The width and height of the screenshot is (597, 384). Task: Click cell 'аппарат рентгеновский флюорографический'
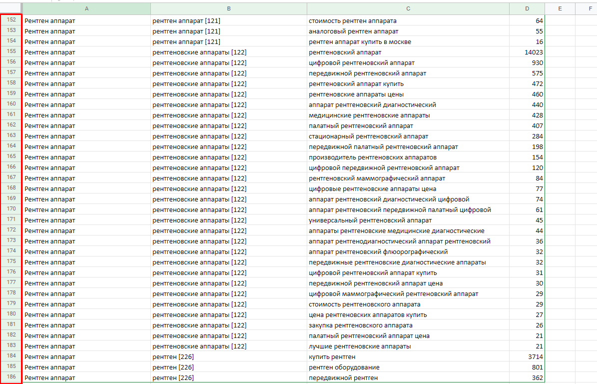tap(408, 252)
